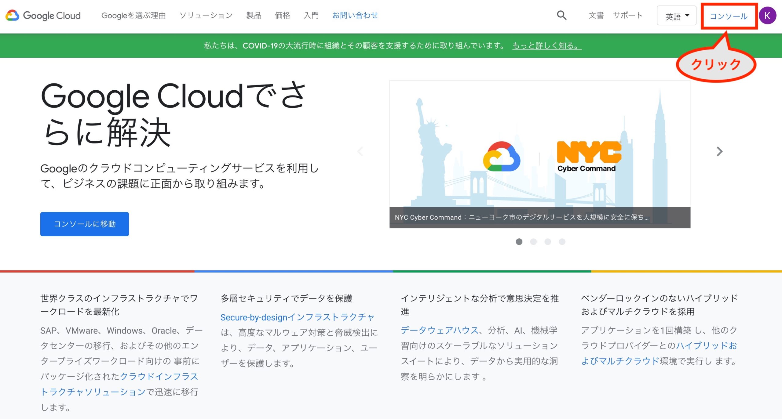
Task: Open the Secure-by-designインフラストラクチャ link
Action: coord(298,317)
